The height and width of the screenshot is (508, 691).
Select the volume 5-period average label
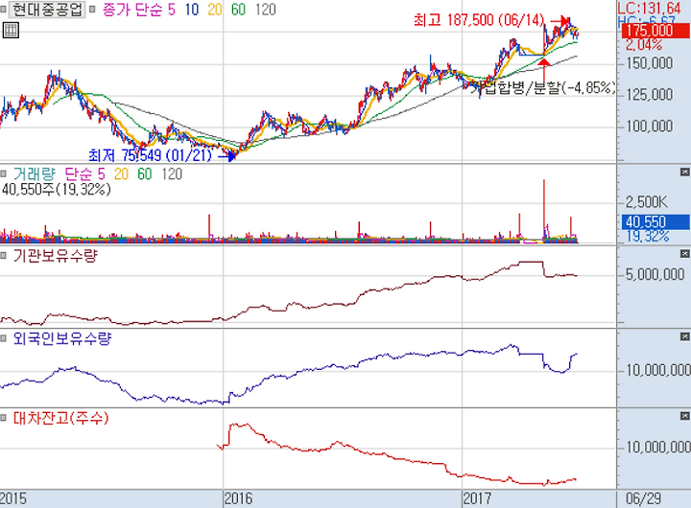click(102, 173)
